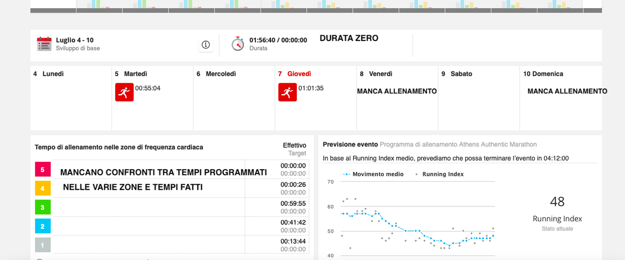The image size is (625, 260).
Task: Click the Luglio 4 - 10 week title
Action: tap(75, 40)
